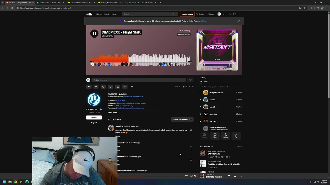Switch the Fans panel to the First tab
This screenshot has width=330, height=185.
point(206,81)
